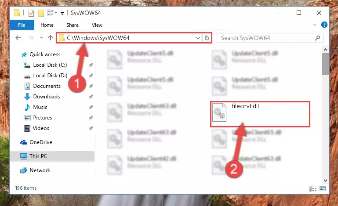
Task: Open Downloads in Quick access
Action: 46,97
